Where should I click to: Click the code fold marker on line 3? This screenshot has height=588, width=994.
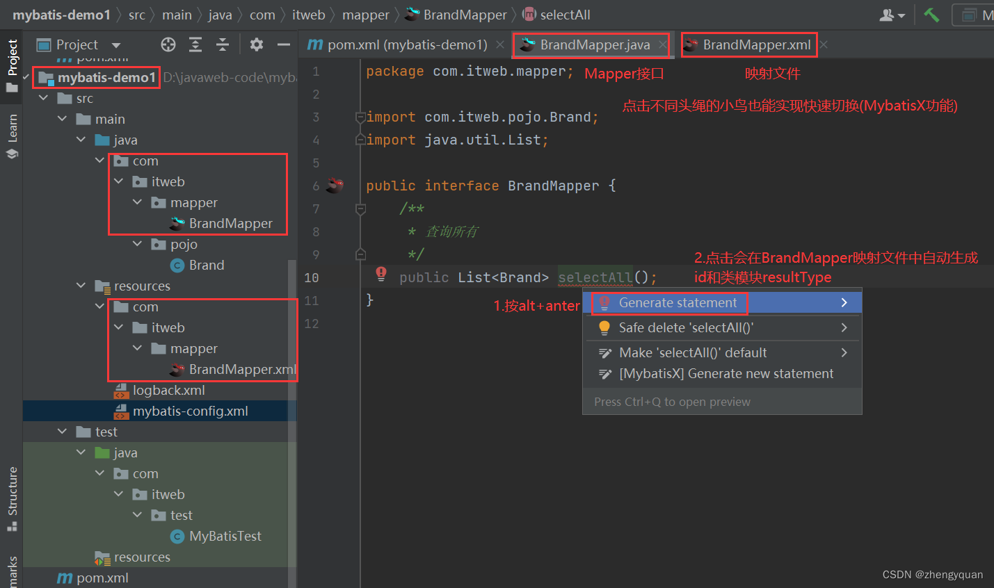tap(360, 117)
